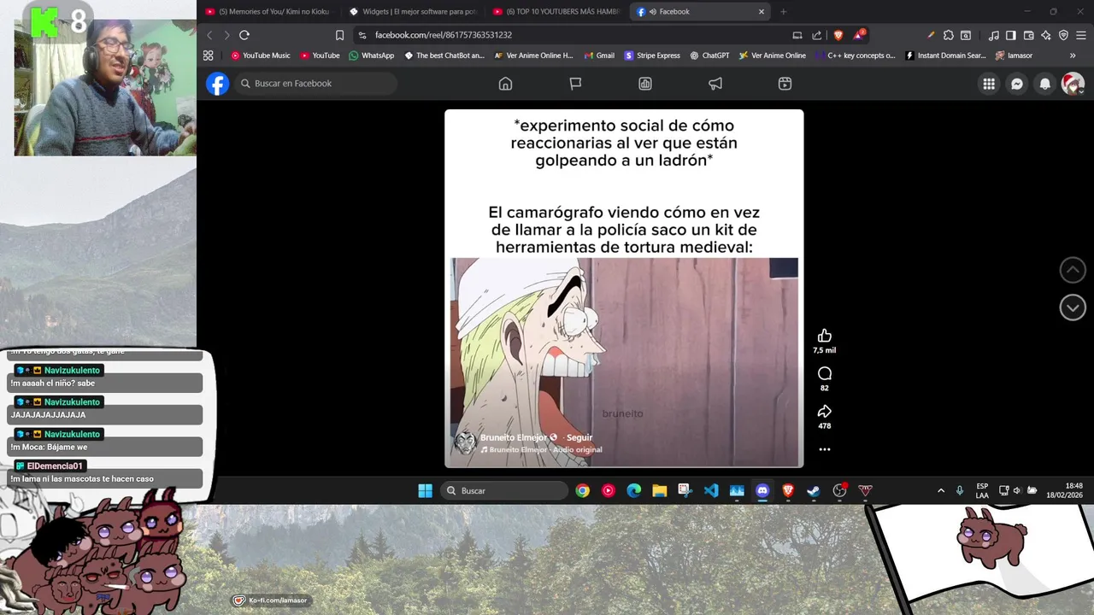Image resolution: width=1094 pixels, height=615 pixels.
Task: Go back in browser history
Action: pyautogui.click(x=209, y=35)
